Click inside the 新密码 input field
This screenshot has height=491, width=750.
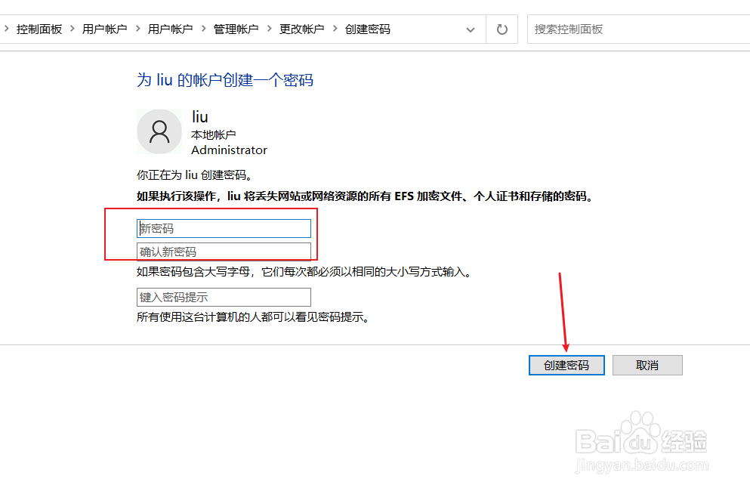point(224,228)
